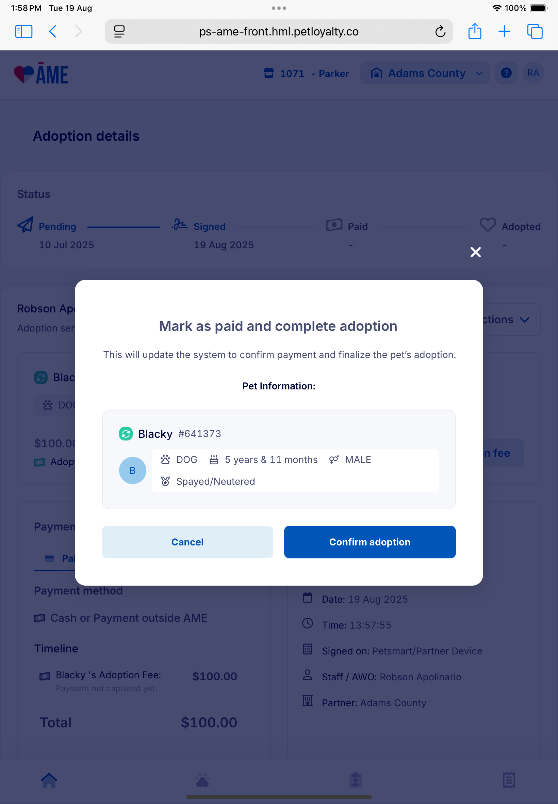Reload the current page in Safari
The height and width of the screenshot is (804, 558).
point(440,31)
